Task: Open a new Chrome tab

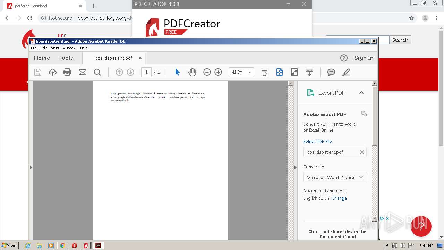Action: [94, 6]
